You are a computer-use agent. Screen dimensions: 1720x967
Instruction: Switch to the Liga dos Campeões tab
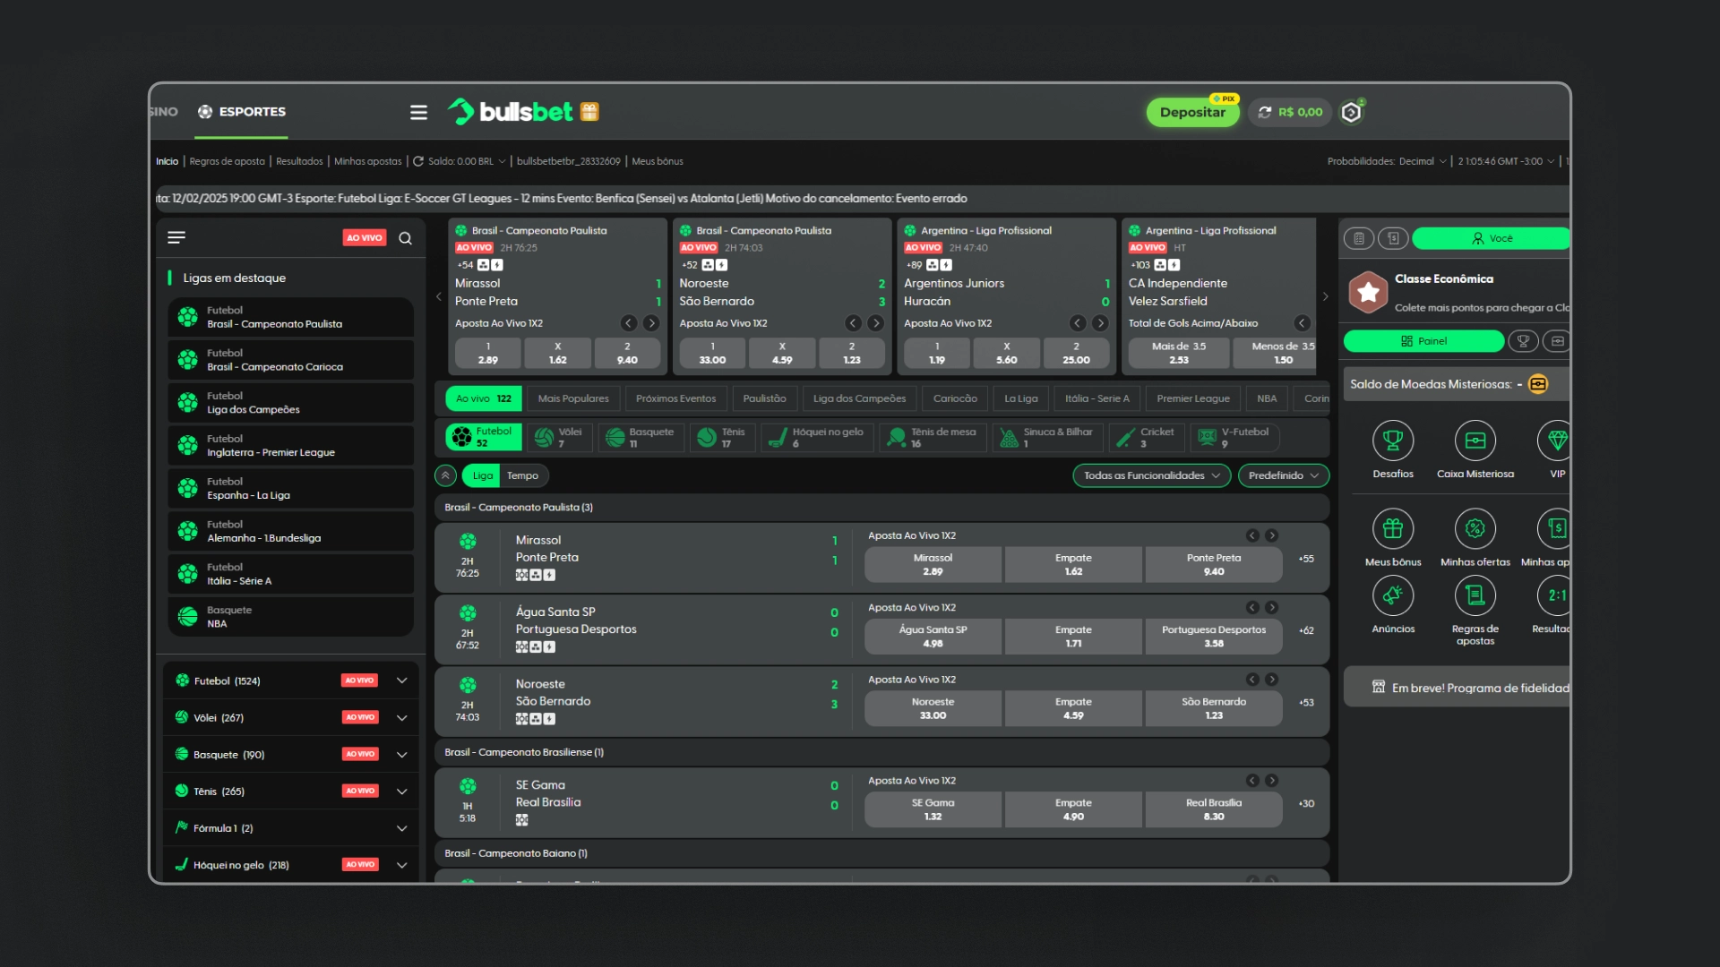pyautogui.click(x=857, y=398)
